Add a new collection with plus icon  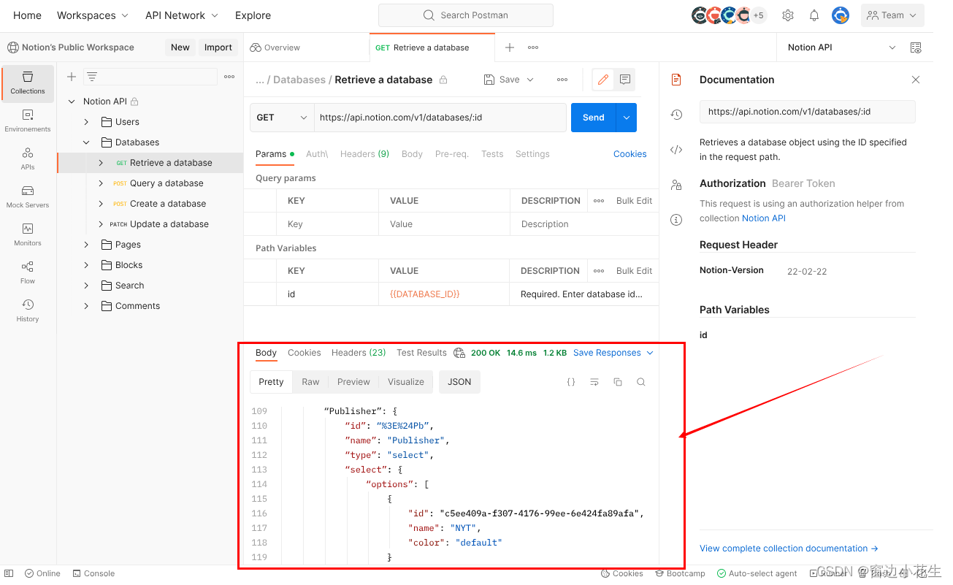pyautogui.click(x=72, y=77)
